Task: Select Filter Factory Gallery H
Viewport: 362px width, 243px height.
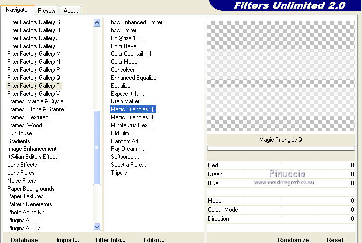Action: [34, 30]
